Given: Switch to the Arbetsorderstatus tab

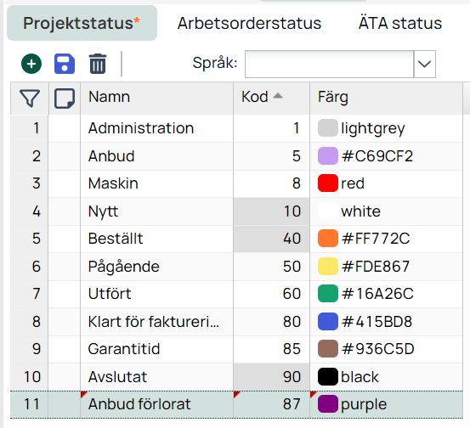Looking at the screenshot, I should 249,24.
